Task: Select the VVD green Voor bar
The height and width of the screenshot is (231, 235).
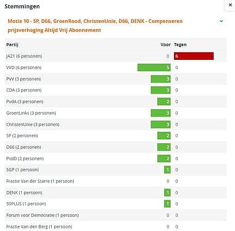Action: click(x=154, y=68)
